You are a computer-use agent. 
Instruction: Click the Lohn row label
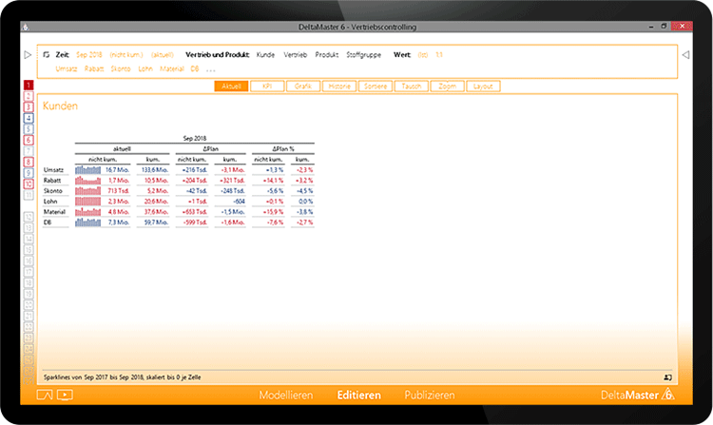(x=50, y=202)
